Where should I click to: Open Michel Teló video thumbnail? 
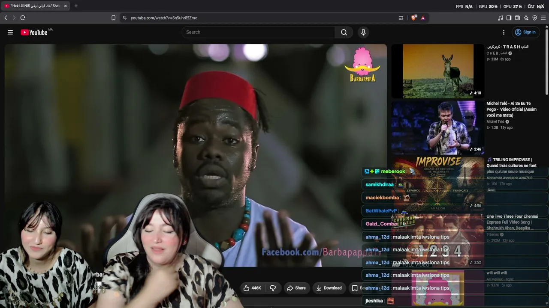pyautogui.click(x=437, y=127)
